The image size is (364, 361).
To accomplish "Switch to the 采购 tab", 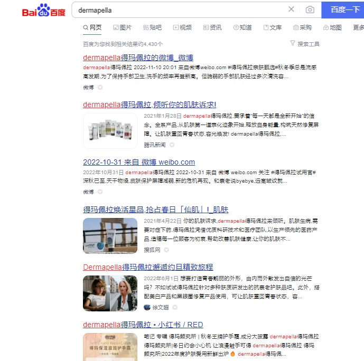I will coord(302,27).
